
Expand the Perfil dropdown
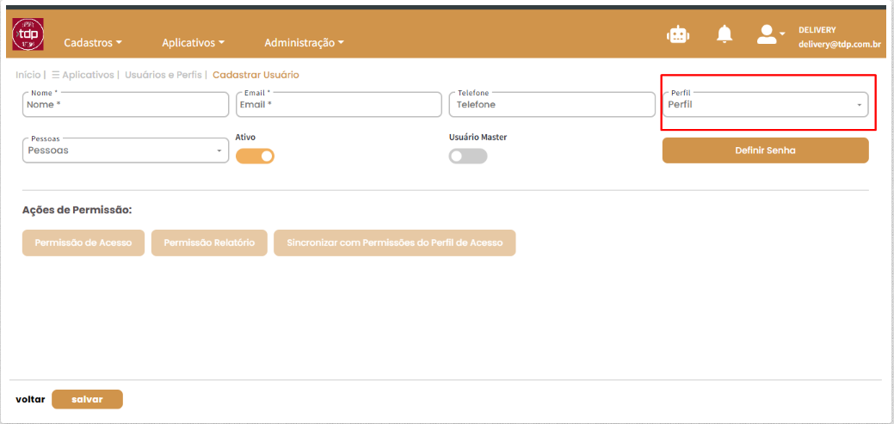tap(765, 104)
